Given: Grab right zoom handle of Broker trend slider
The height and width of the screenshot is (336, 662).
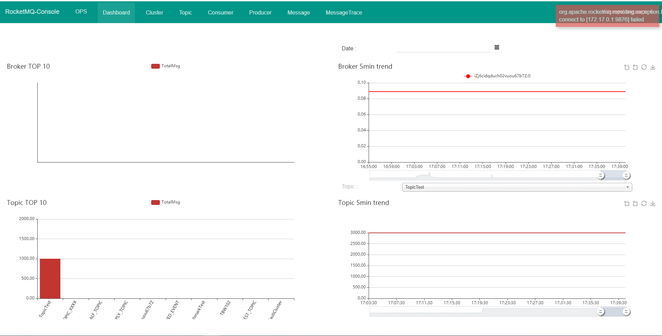Looking at the screenshot, I should 626,176.
